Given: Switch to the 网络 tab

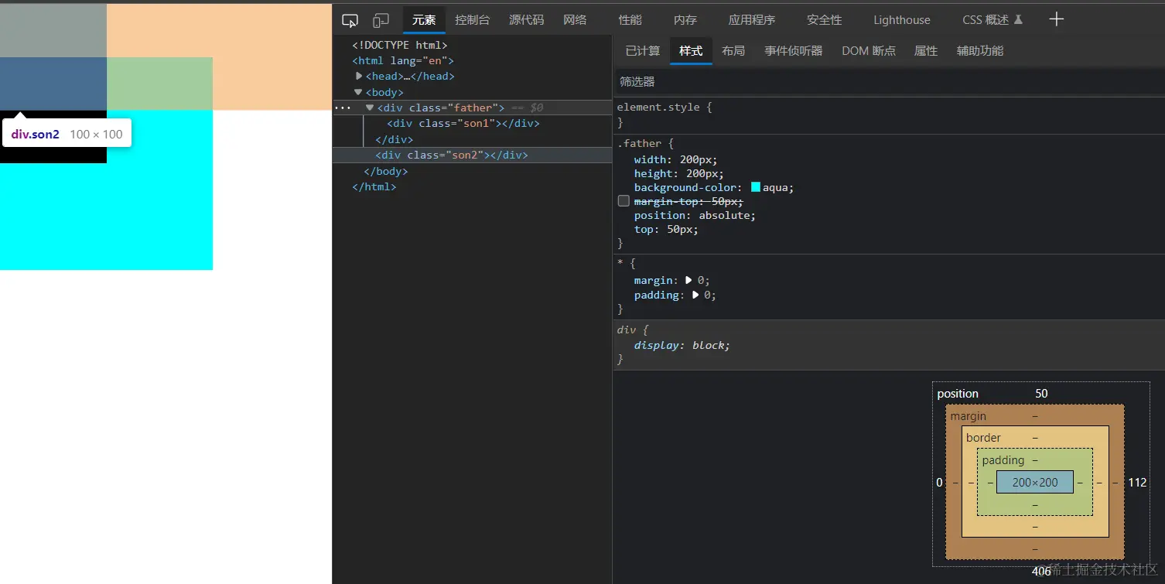Looking at the screenshot, I should pos(575,20).
